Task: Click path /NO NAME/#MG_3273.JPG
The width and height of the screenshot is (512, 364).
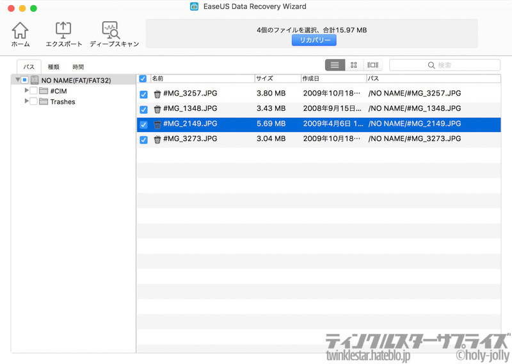Action: point(415,138)
